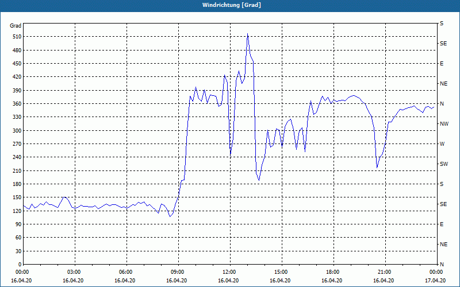The height and width of the screenshot is (287, 460).
Task: Select the 30 y-axis value
Action: click(18, 251)
